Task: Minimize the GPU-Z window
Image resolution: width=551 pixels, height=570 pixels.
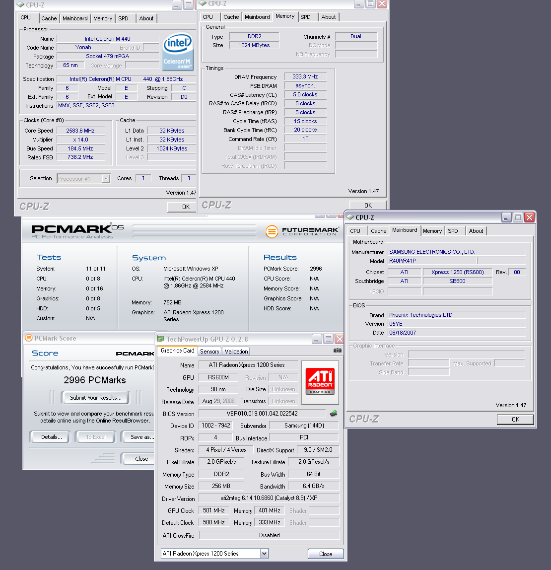Action: tap(317, 339)
